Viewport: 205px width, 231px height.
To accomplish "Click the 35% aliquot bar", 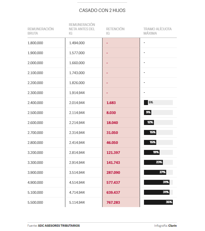I will click(x=158, y=202).
